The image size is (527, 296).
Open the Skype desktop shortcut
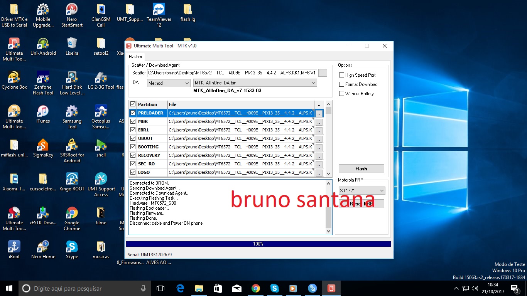(72, 250)
